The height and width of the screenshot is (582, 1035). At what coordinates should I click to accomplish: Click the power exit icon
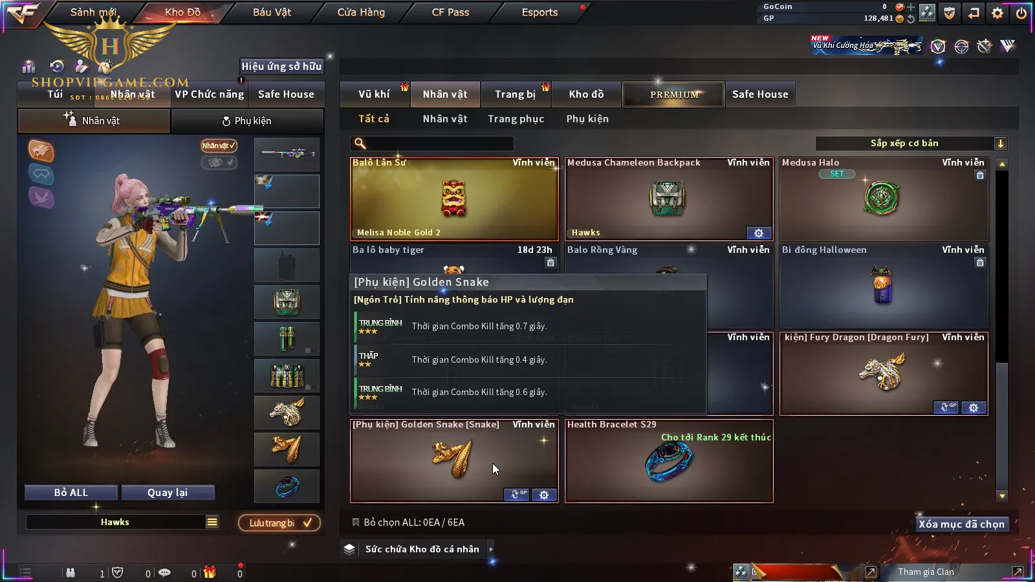coord(1021,13)
